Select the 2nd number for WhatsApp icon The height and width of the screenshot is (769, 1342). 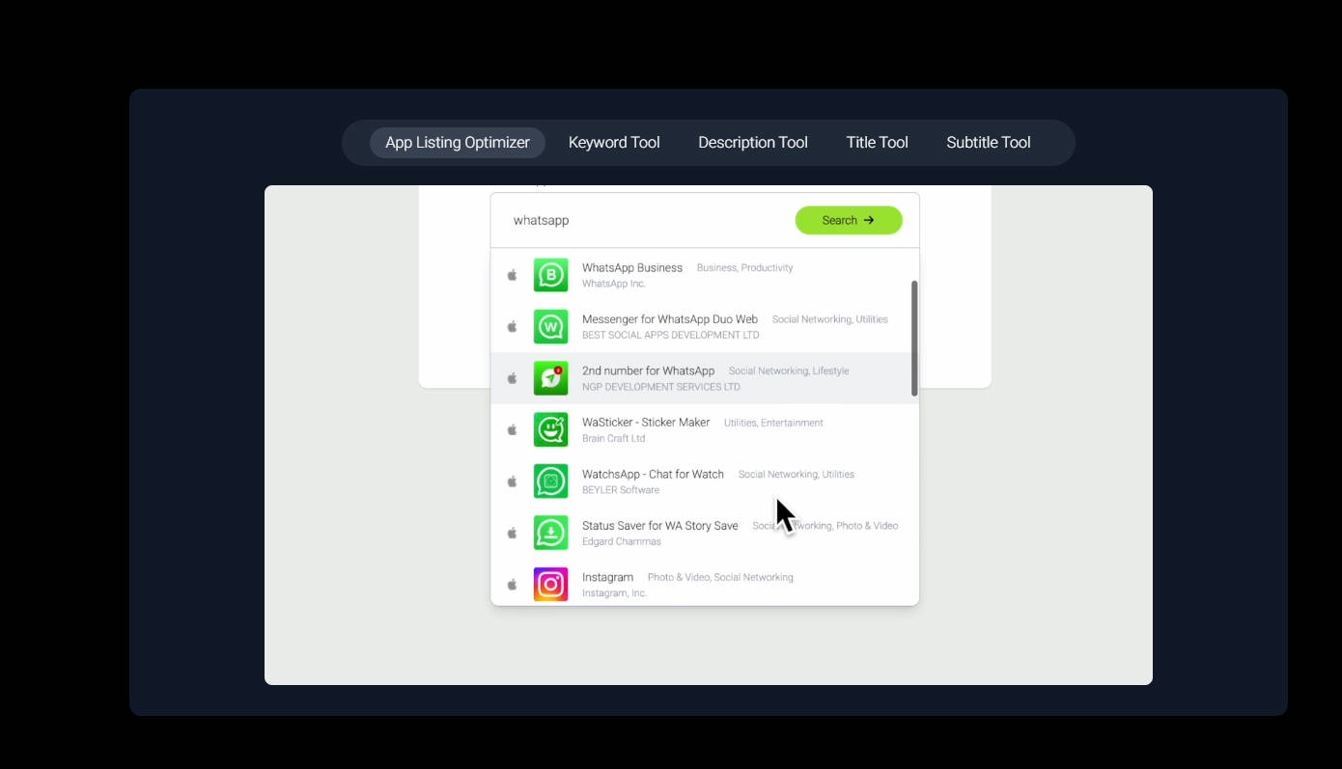coord(551,378)
